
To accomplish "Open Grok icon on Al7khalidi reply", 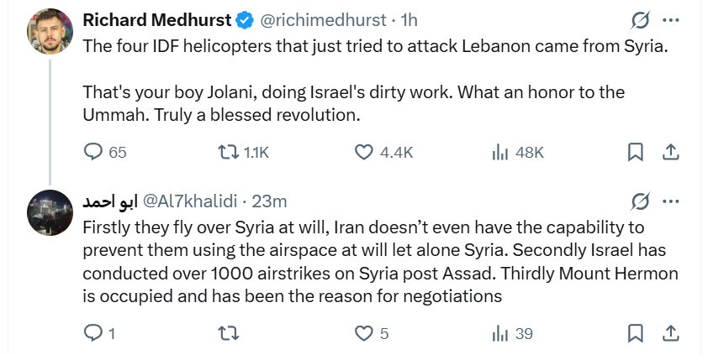I will point(640,201).
